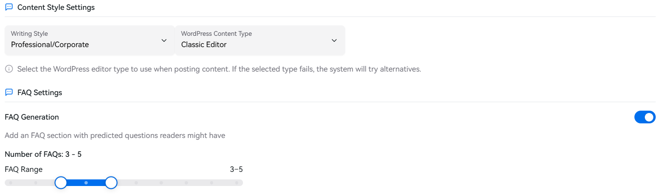Screen dimensions: 659x194
Task: Click the 3–5 value above the slider
Action: click(236, 170)
